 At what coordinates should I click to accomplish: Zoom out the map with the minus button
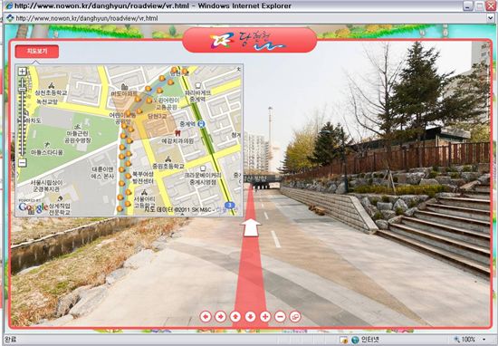click(x=23, y=163)
